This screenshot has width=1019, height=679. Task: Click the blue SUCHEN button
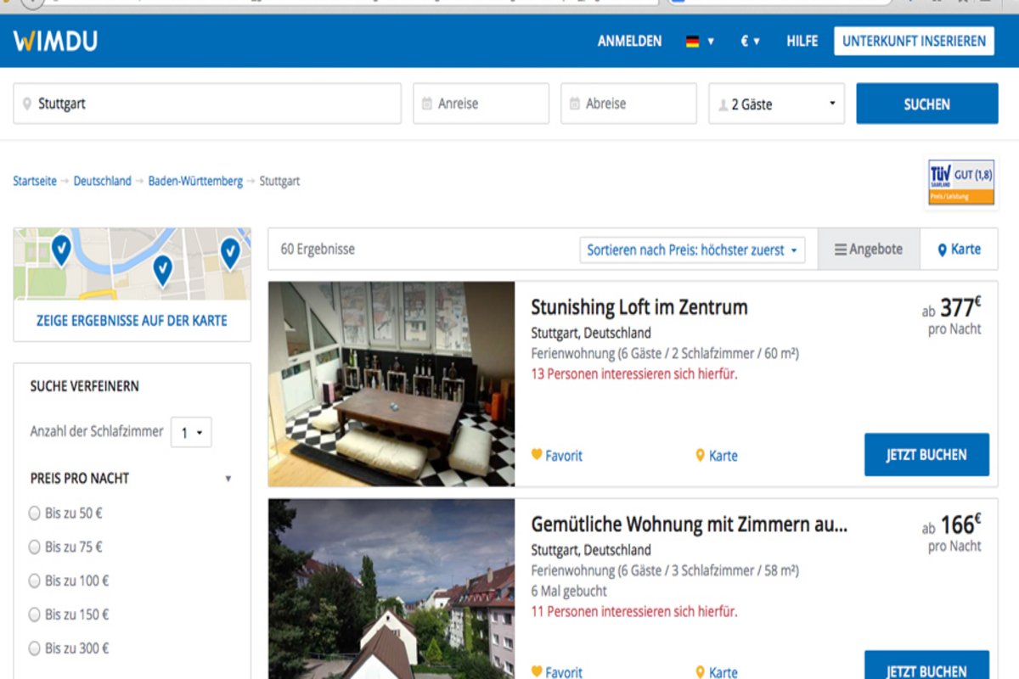pyautogui.click(x=926, y=104)
